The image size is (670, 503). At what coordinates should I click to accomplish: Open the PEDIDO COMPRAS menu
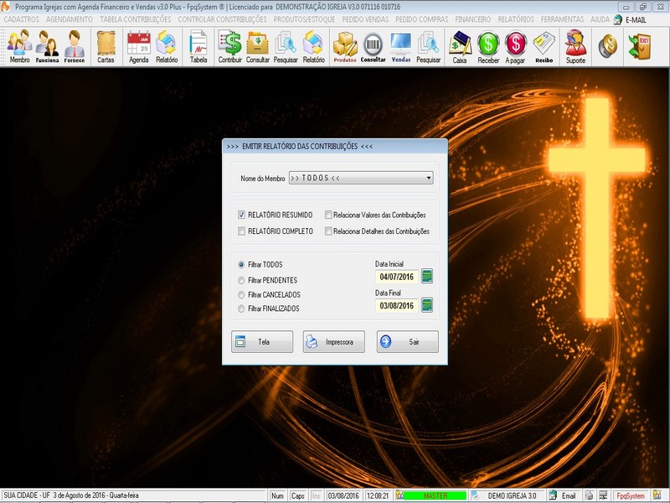tap(422, 19)
